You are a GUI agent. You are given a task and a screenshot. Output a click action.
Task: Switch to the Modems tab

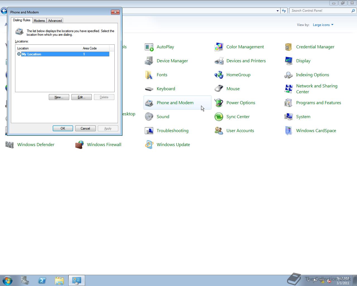coord(39,21)
